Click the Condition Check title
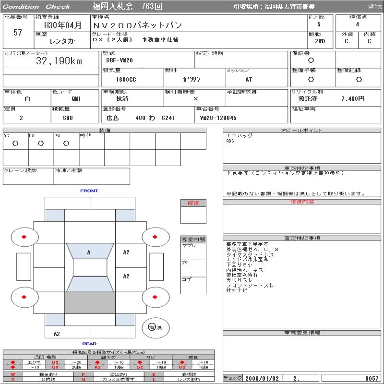 coord(36,7)
